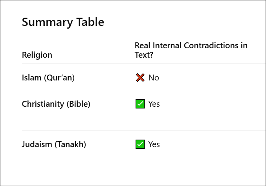Click the red X icon beside No

[x=140, y=78]
